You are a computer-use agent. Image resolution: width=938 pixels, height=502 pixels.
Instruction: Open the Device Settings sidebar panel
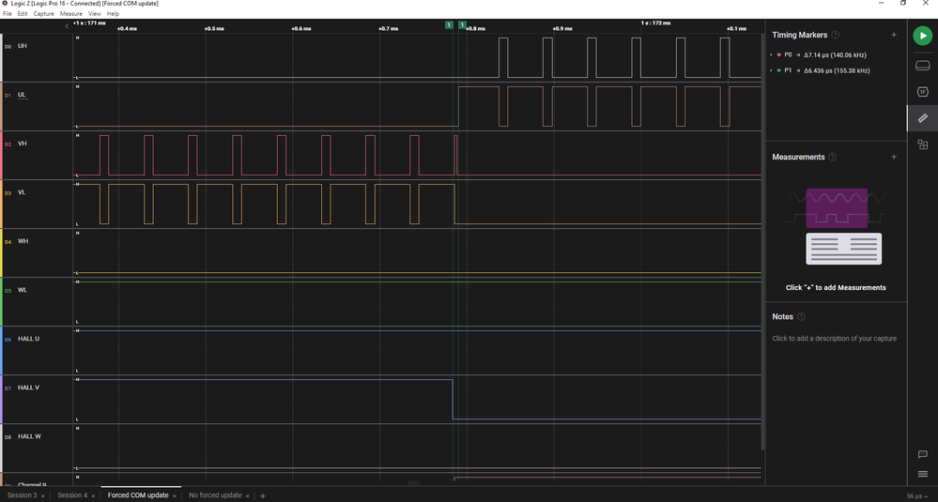tap(922, 65)
